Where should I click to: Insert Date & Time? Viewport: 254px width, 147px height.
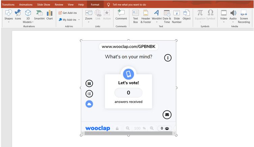click(167, 16)
